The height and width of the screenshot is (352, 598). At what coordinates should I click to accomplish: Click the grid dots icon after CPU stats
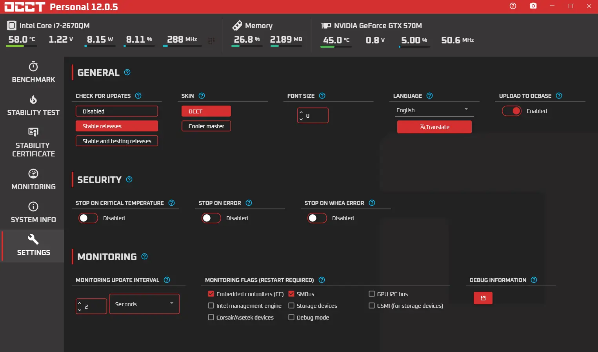(211, 41)
